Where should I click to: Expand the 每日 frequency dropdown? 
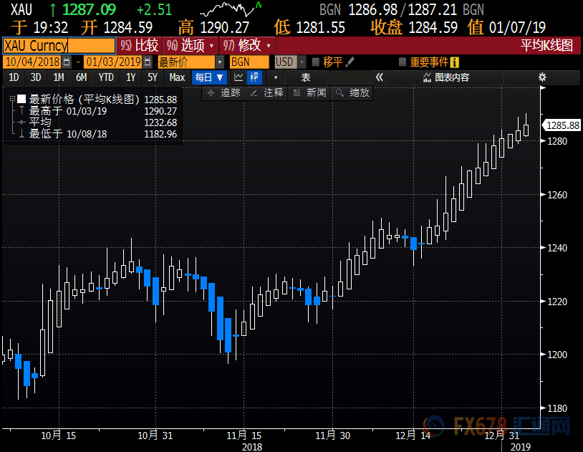tap(209, 77)
